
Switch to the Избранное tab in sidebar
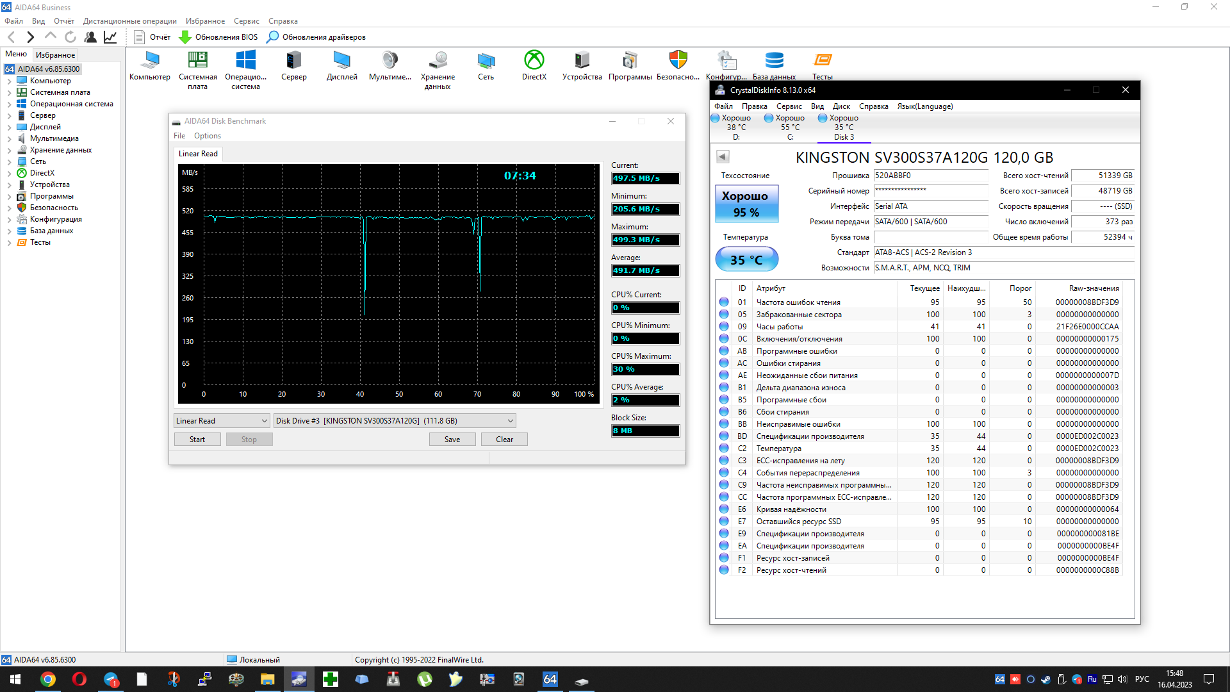point(55,54)
